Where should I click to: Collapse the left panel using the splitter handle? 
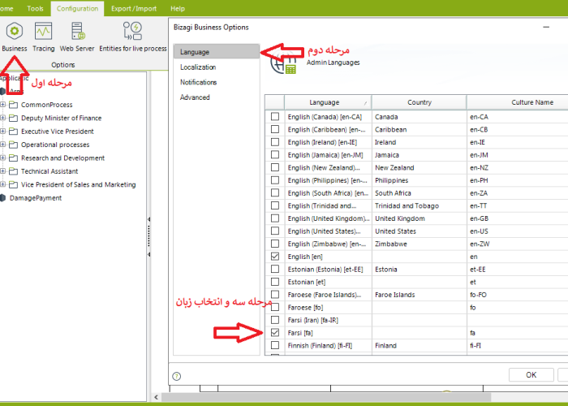(148, 237)
